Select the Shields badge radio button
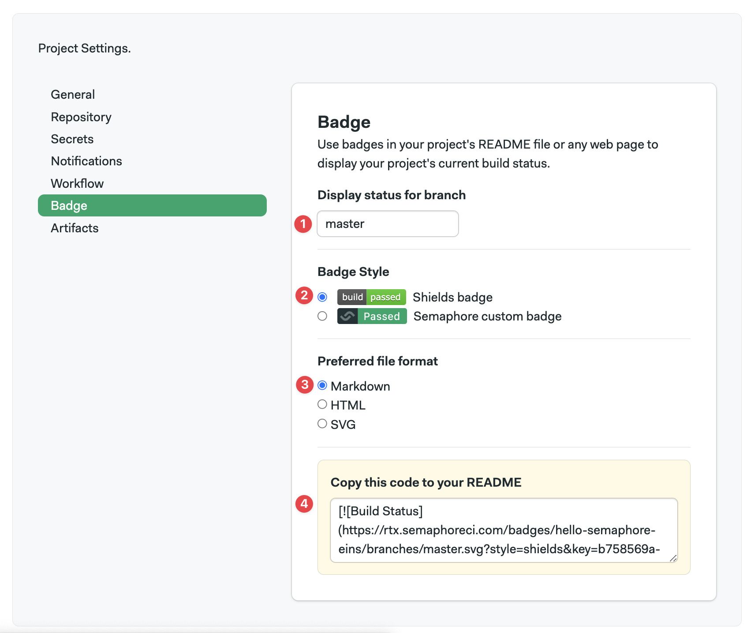The width and height of the screenshot is (747, 633). [x=322, y=297]
